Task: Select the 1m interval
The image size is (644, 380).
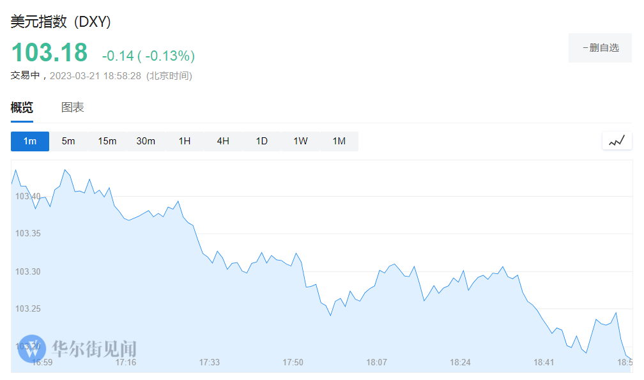Action: coord(30,141)
